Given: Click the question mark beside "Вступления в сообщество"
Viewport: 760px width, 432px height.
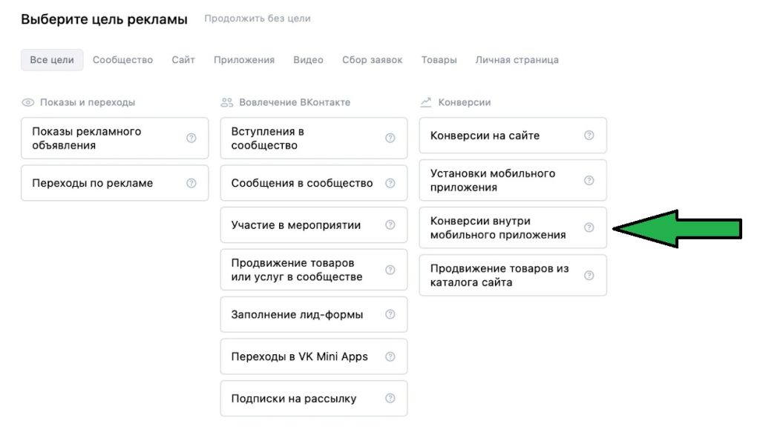Looking at the screenshot, I should 390,138.
